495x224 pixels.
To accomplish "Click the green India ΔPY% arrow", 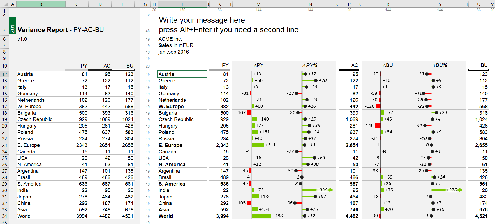I will (331, 190).
